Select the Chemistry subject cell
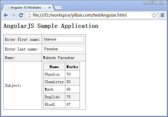168x117 pixels. (x=54, y=82)
